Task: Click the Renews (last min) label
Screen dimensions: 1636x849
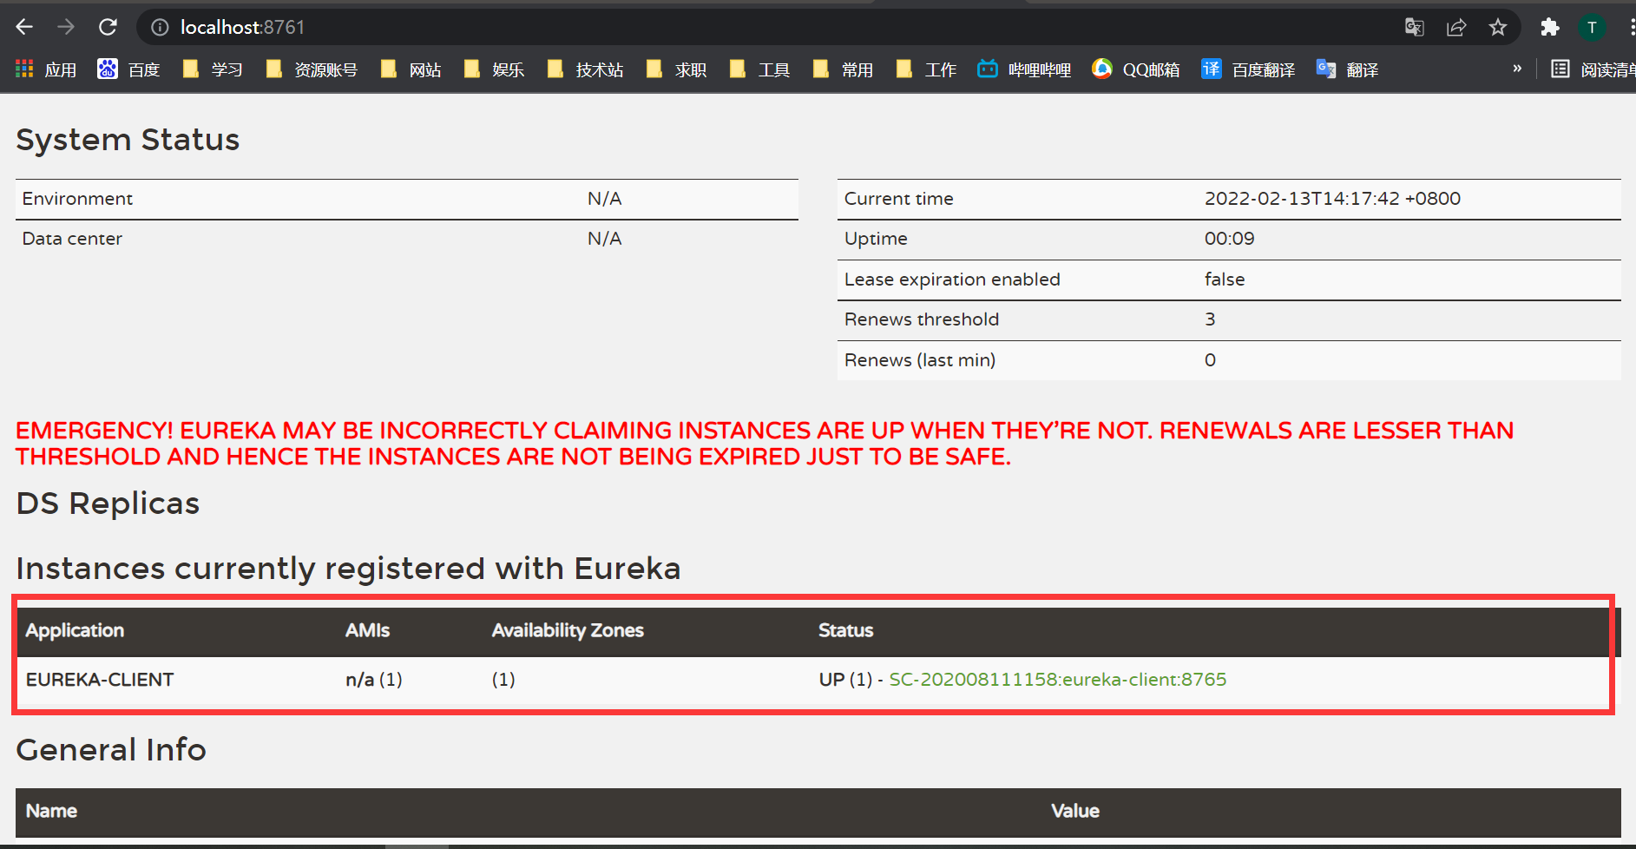Action: pyautogui.click(x=920, y=360)
